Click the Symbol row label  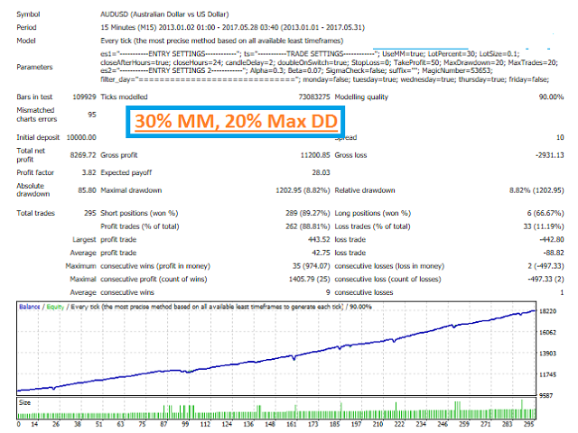pos(28,14)
